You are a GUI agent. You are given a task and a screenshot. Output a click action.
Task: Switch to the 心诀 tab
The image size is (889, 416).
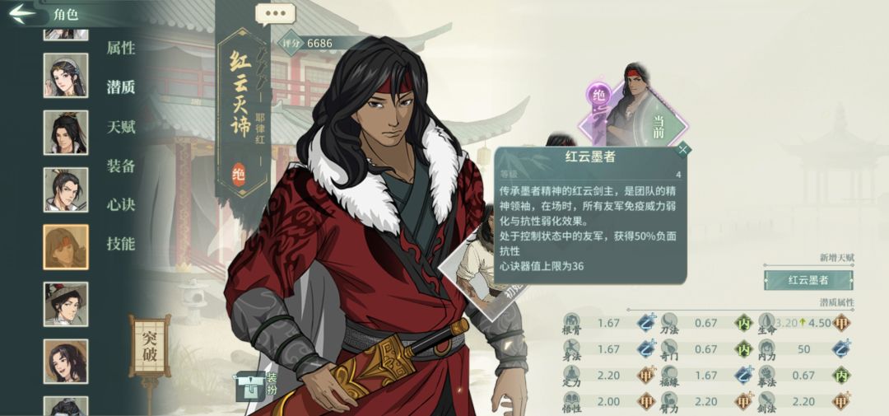pyautogui.click(x=121, y=204)
